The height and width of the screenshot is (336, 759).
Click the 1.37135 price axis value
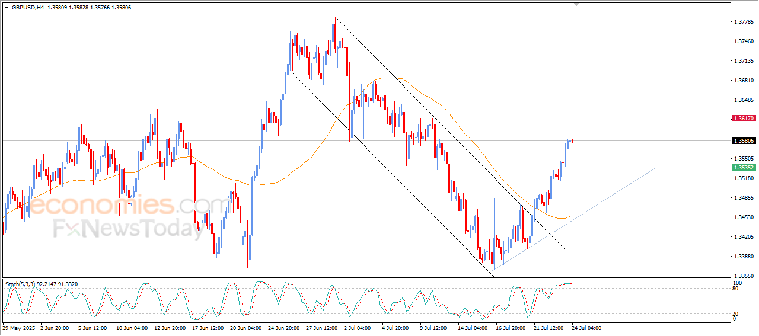(x=744, y=61)
